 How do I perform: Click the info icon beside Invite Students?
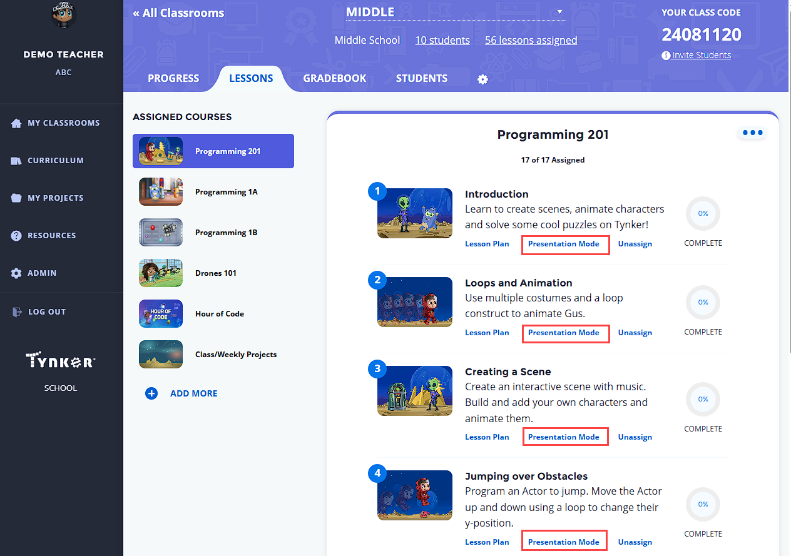coord(666,56)
